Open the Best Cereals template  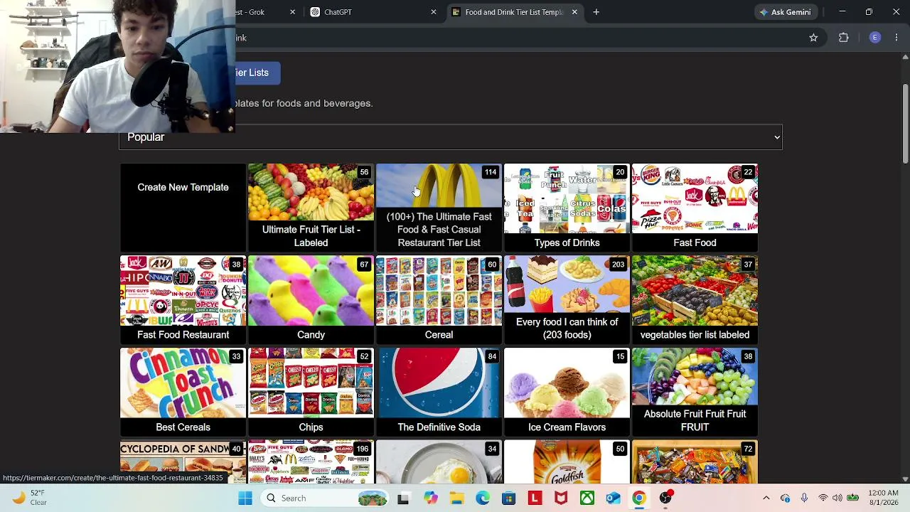click(183, 392)
